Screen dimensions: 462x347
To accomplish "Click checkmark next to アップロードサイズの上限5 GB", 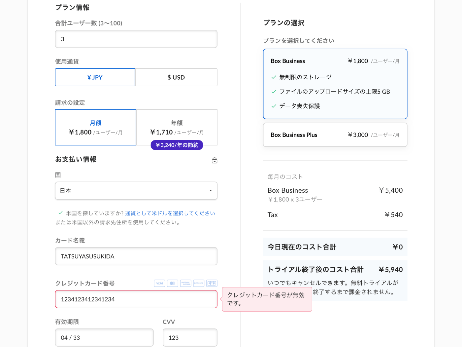I will pos(274,92).
